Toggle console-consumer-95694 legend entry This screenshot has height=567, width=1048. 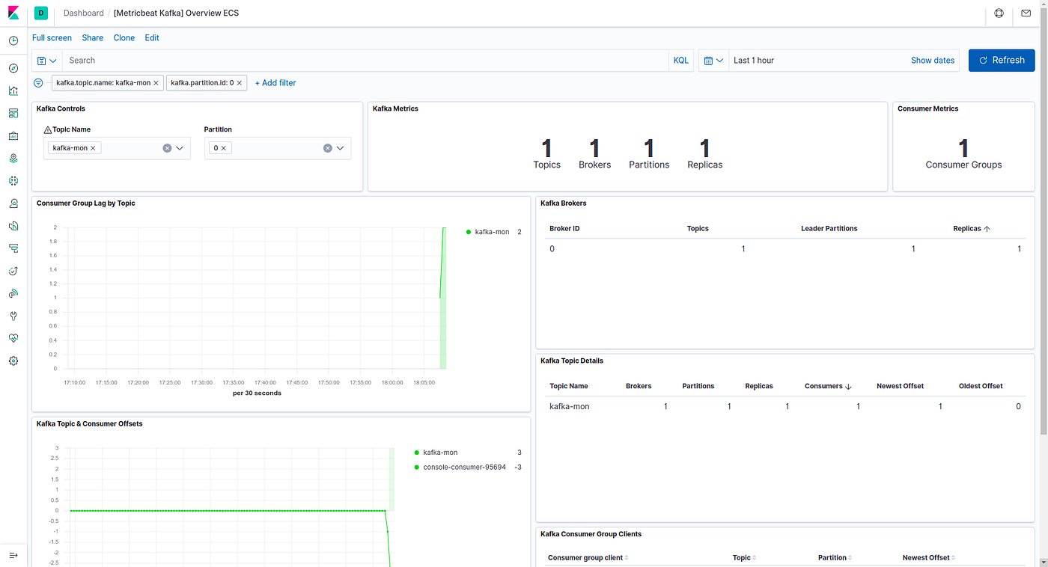click(466, 467)
